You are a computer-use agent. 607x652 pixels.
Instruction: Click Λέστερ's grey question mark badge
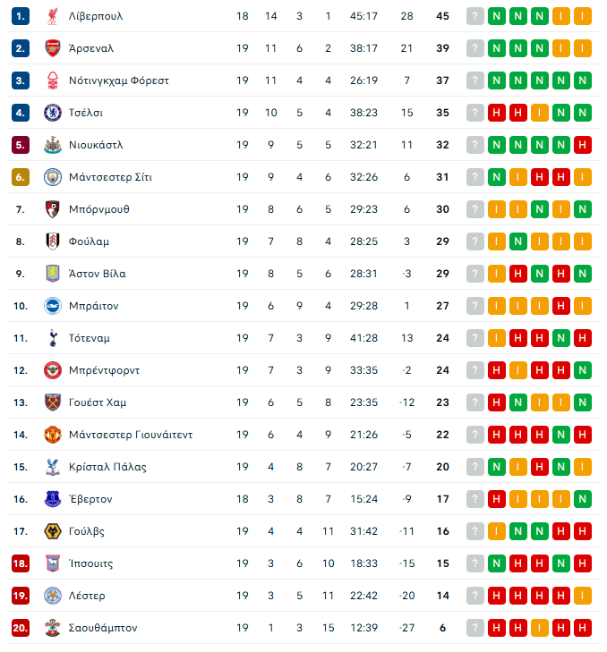[x=475, y=596]
